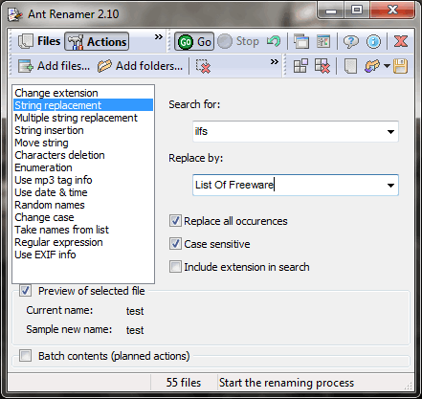Click the blank page clear batch icon
The width and height of the screenshot is (422, 399).
pyautogui.click(x=350, y=66)
